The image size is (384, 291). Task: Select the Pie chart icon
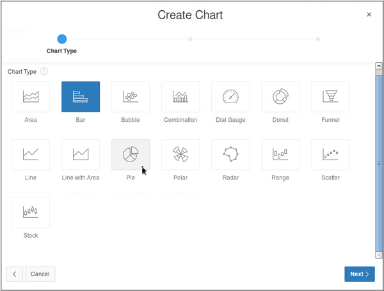(131, 154)
